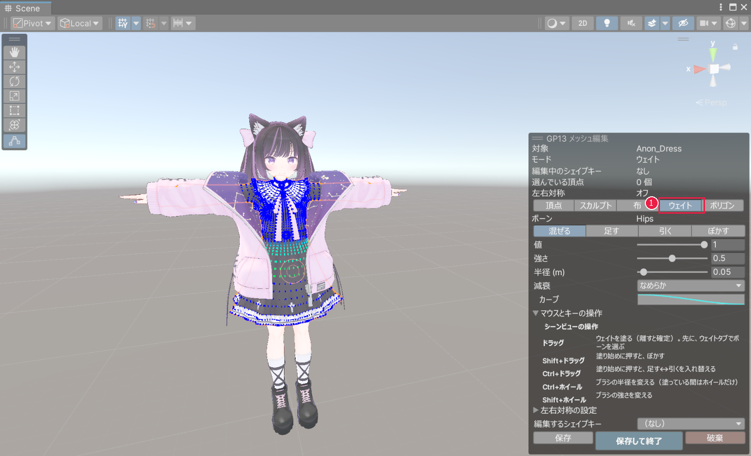The height and width of the screenshot is (456, 751).
Task: Open the 減衰 falloff dropdown
Action: pyautogui.click(x=691, y=286)
